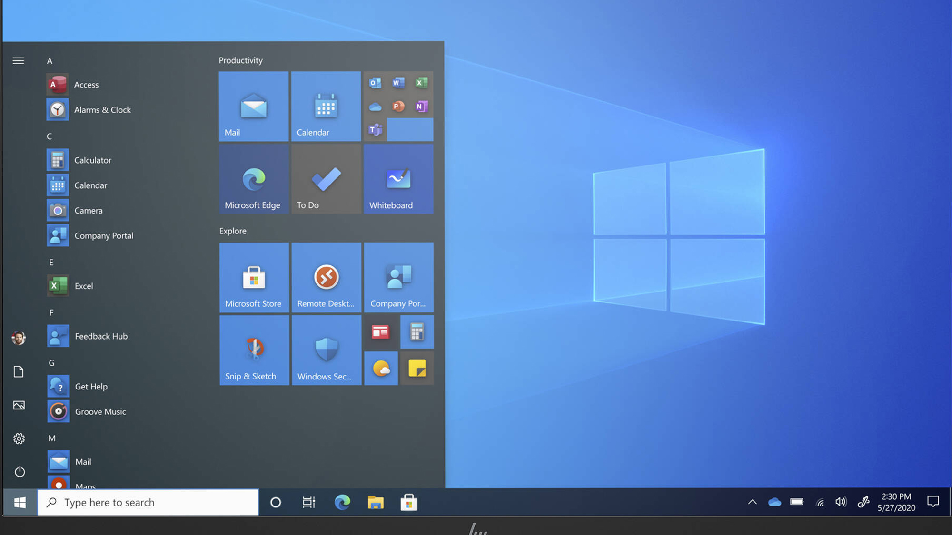
Task: Open OneDrive in the Office folder tile
Action: coord(375,107)
